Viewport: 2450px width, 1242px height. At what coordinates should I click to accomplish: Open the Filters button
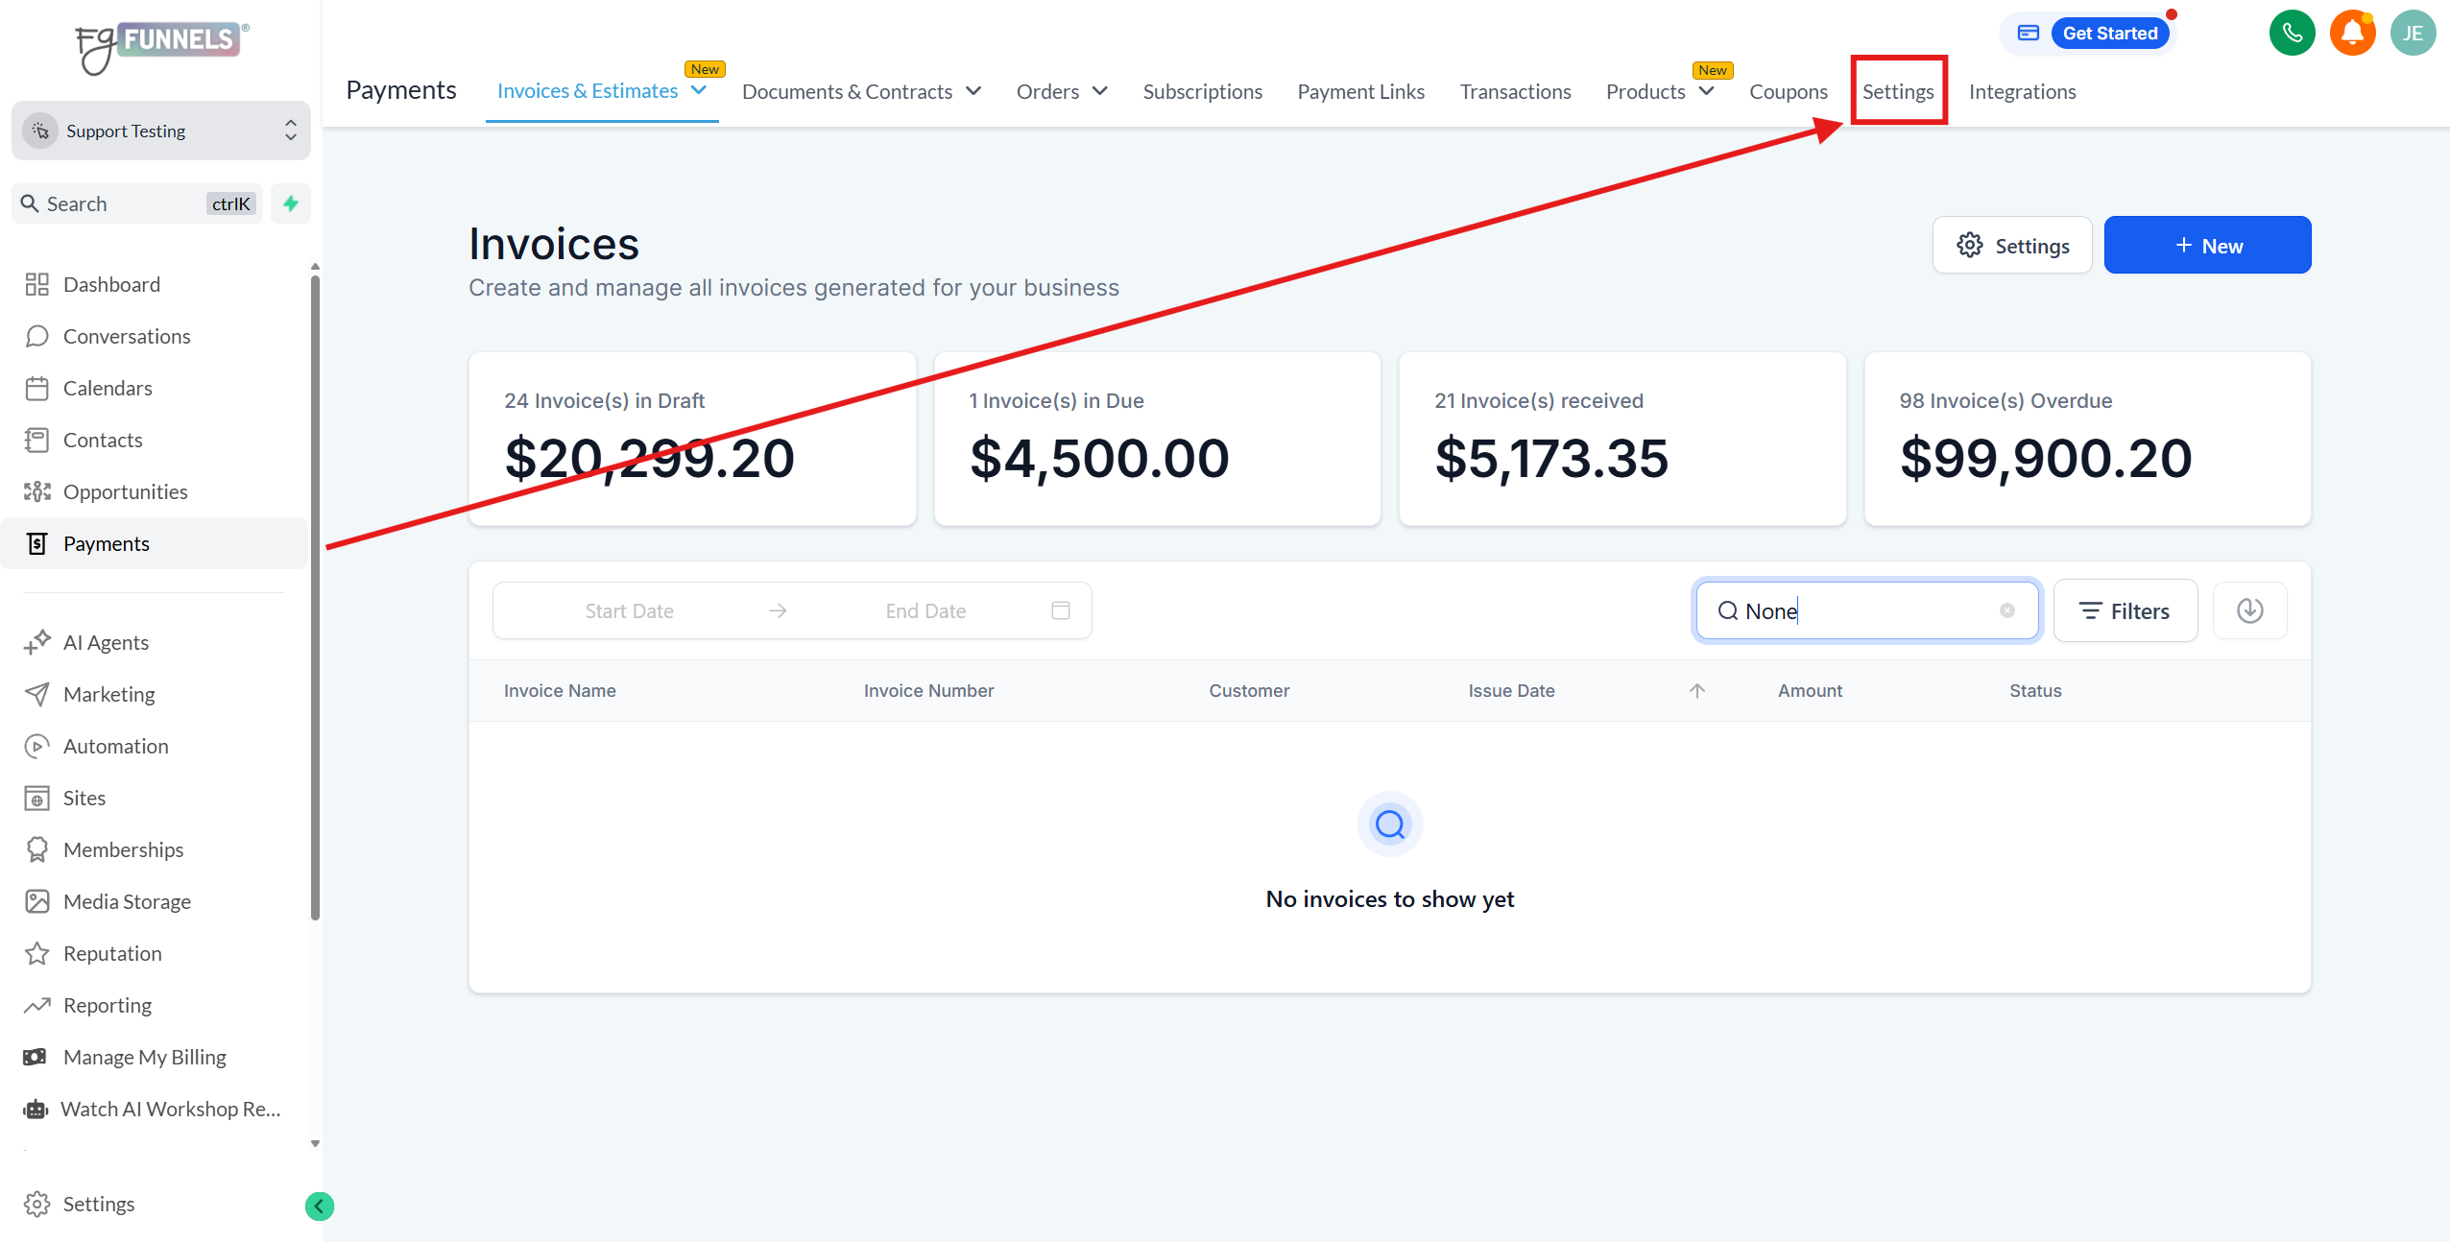point(2125,610)
